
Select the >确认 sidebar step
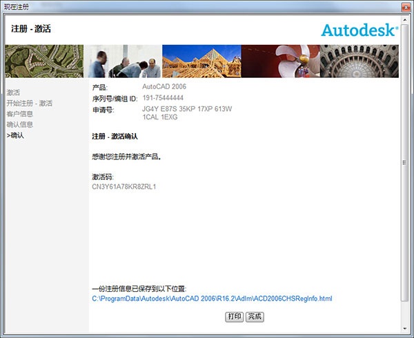click(15, 135)
